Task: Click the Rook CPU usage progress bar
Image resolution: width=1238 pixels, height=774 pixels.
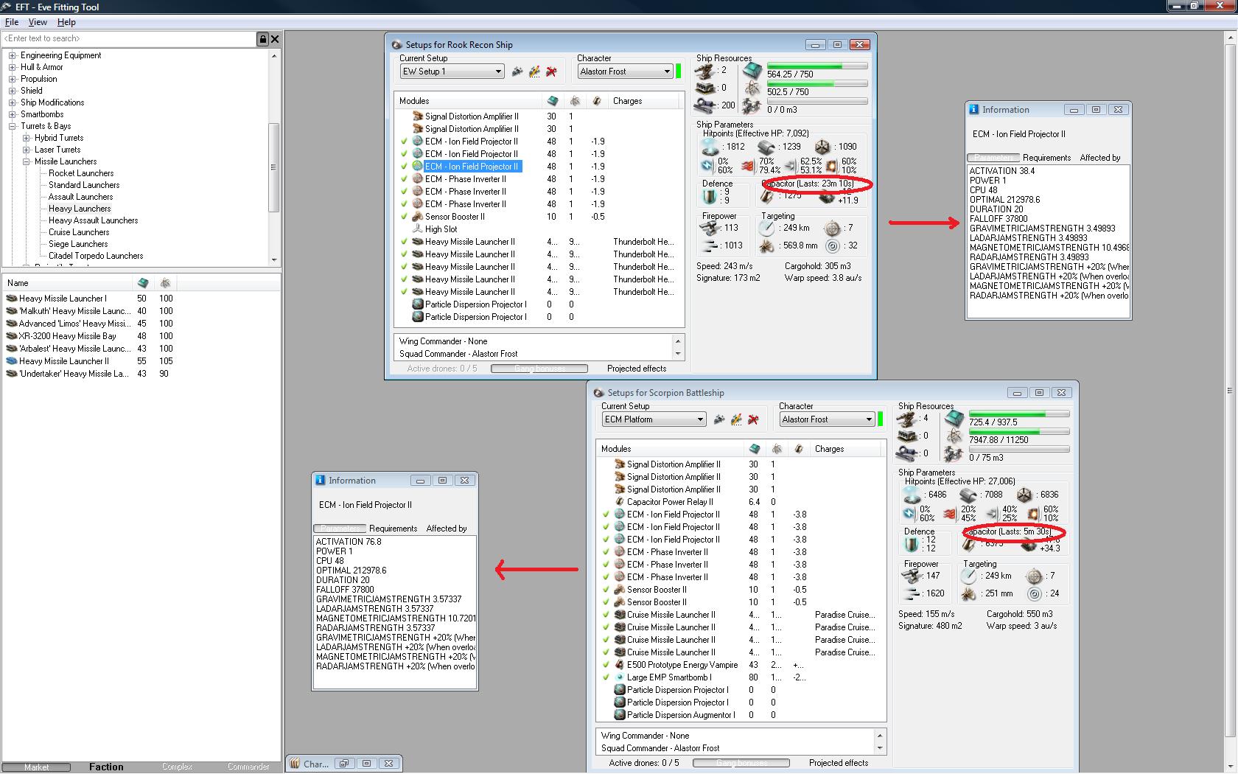Action: (x=817, y=66)
